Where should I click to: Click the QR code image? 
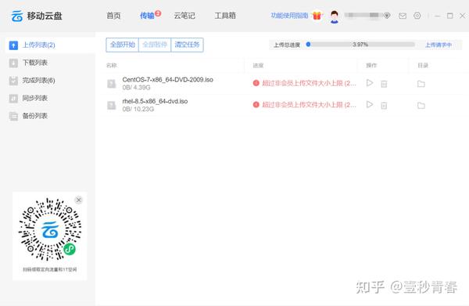(x=50, y=229)
